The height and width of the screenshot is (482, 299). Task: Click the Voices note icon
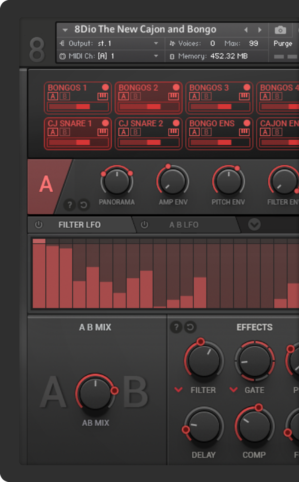[x=172, y=43]
